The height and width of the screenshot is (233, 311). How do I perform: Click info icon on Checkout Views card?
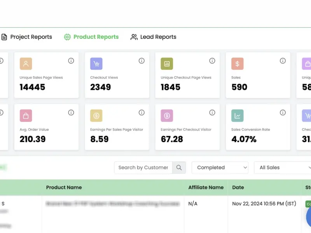coord(142,61)
